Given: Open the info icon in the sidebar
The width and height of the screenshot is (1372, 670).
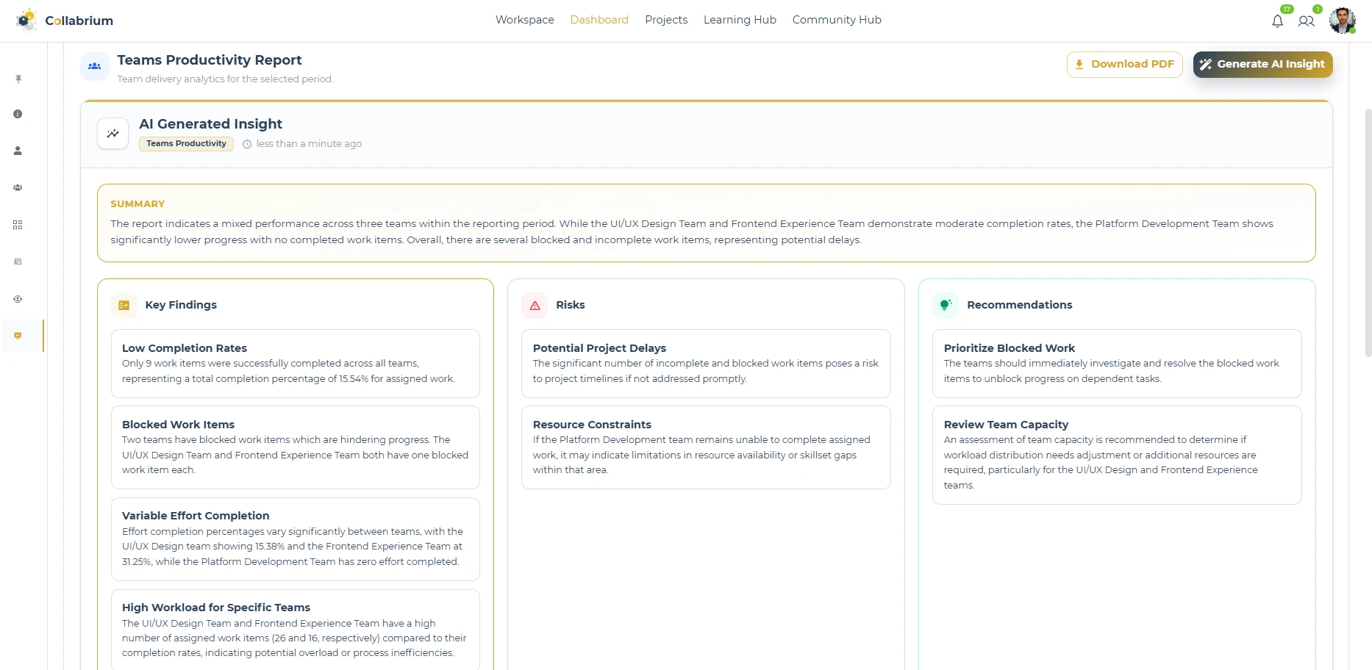Looking at the screenshot, I should pyautogui.click(x=18, y=114).
